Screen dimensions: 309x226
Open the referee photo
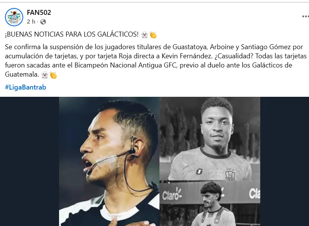click(x=109, y=161)
